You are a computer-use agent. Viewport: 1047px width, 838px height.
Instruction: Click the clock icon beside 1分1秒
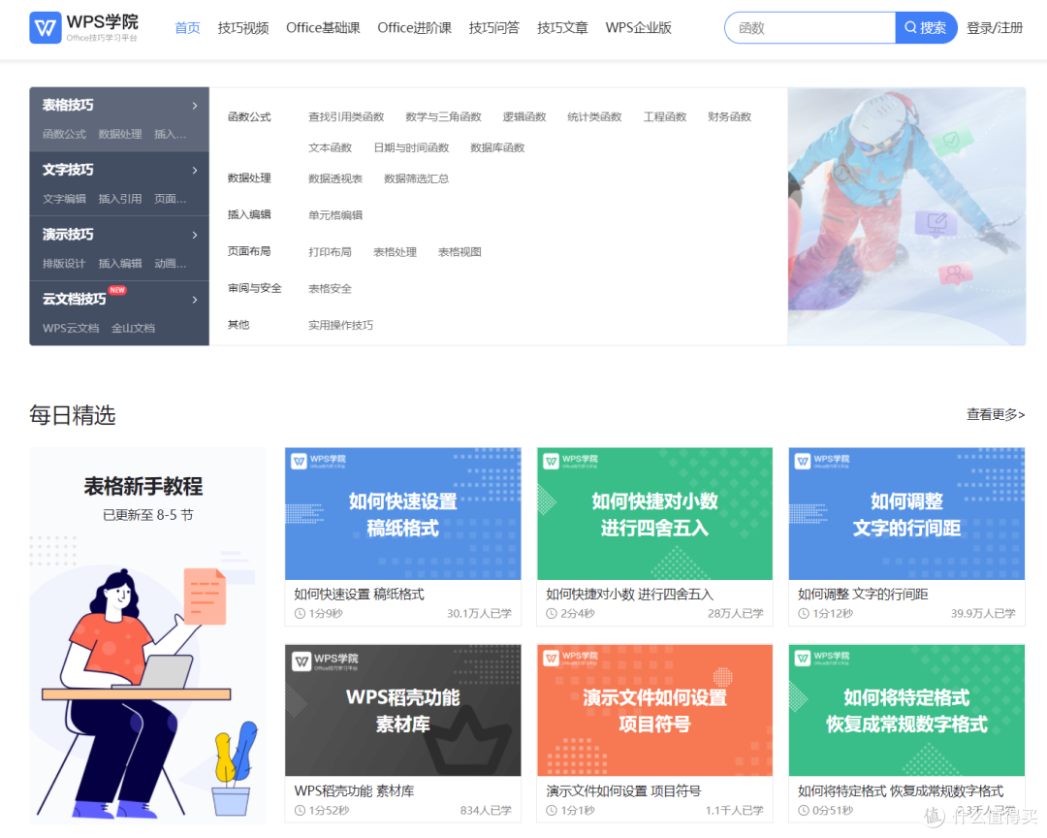click(552, 811)
